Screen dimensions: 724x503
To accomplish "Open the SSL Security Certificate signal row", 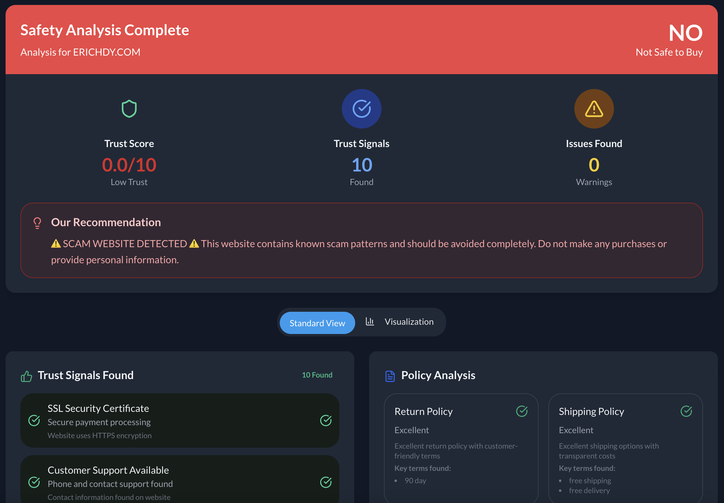I will [x=180, y=421].
